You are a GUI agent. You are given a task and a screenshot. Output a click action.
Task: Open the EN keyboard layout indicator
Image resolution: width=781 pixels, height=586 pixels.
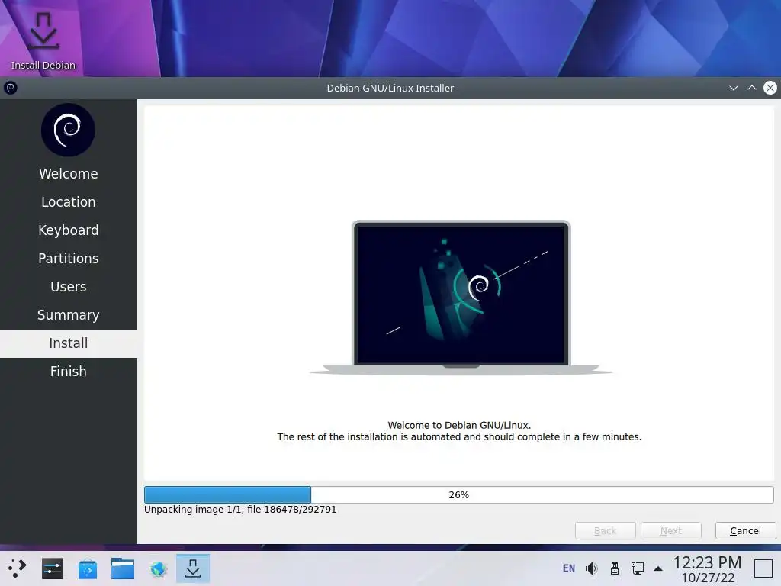[569, 568]
